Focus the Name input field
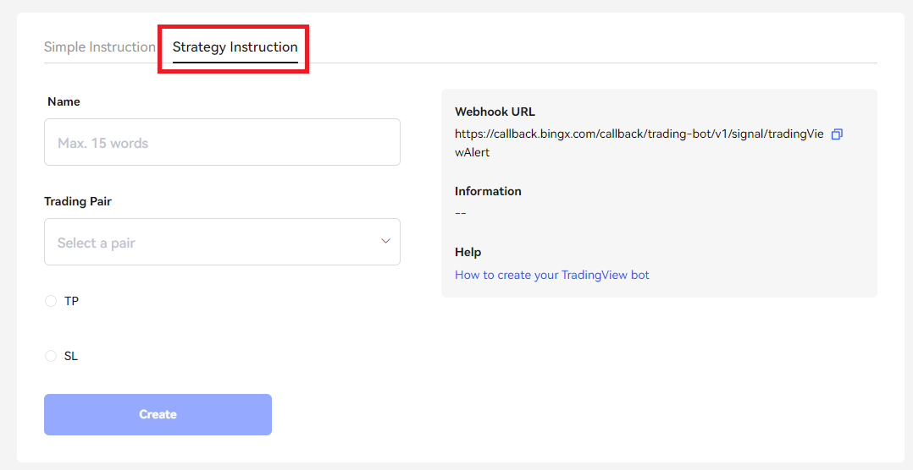Viewport: 913px width, 470px height. pos(222,142)
